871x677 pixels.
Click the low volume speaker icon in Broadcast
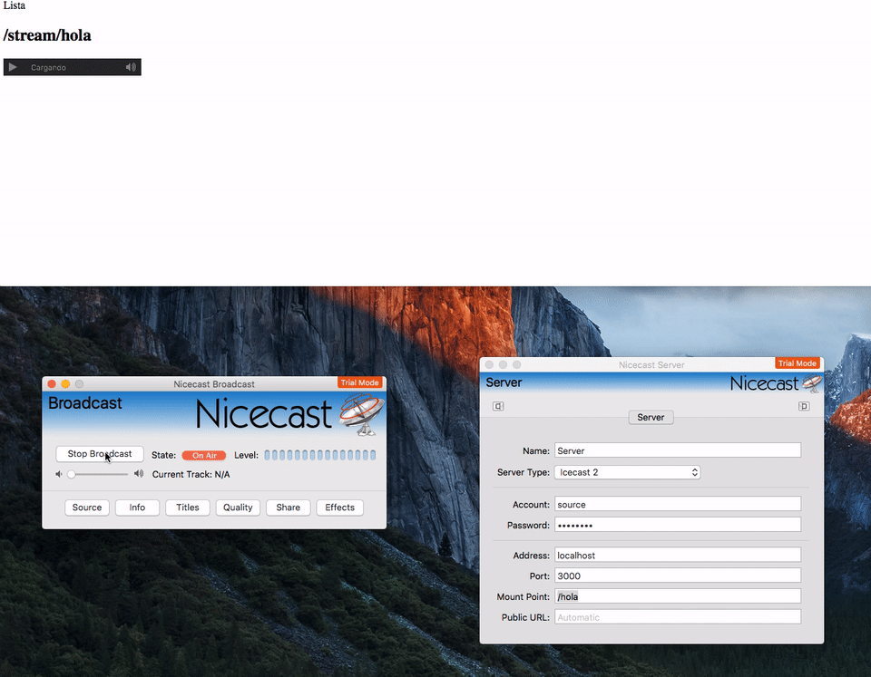(58, 474)
